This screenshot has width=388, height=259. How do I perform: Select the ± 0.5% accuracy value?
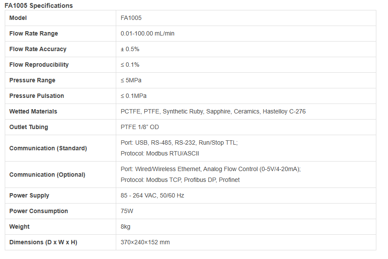point(130,49)
